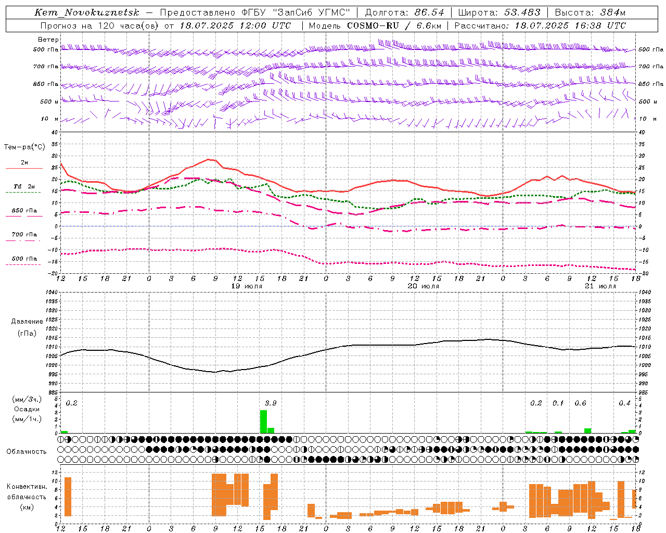Image resolution: width=666 pixels, height=533 pixels.
Task: Click the orange convective bar at chart start
Action: coord(68,497)
